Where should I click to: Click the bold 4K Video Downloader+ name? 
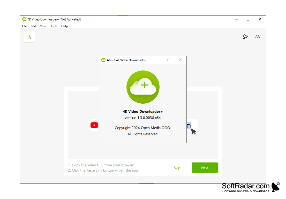coord(143,111)
